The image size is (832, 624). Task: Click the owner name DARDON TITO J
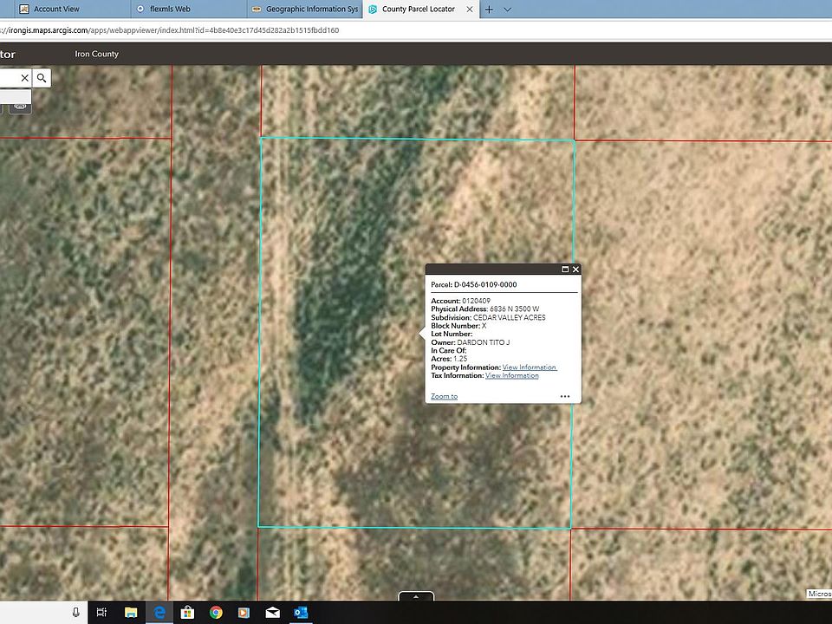click(x=484, y=342)
